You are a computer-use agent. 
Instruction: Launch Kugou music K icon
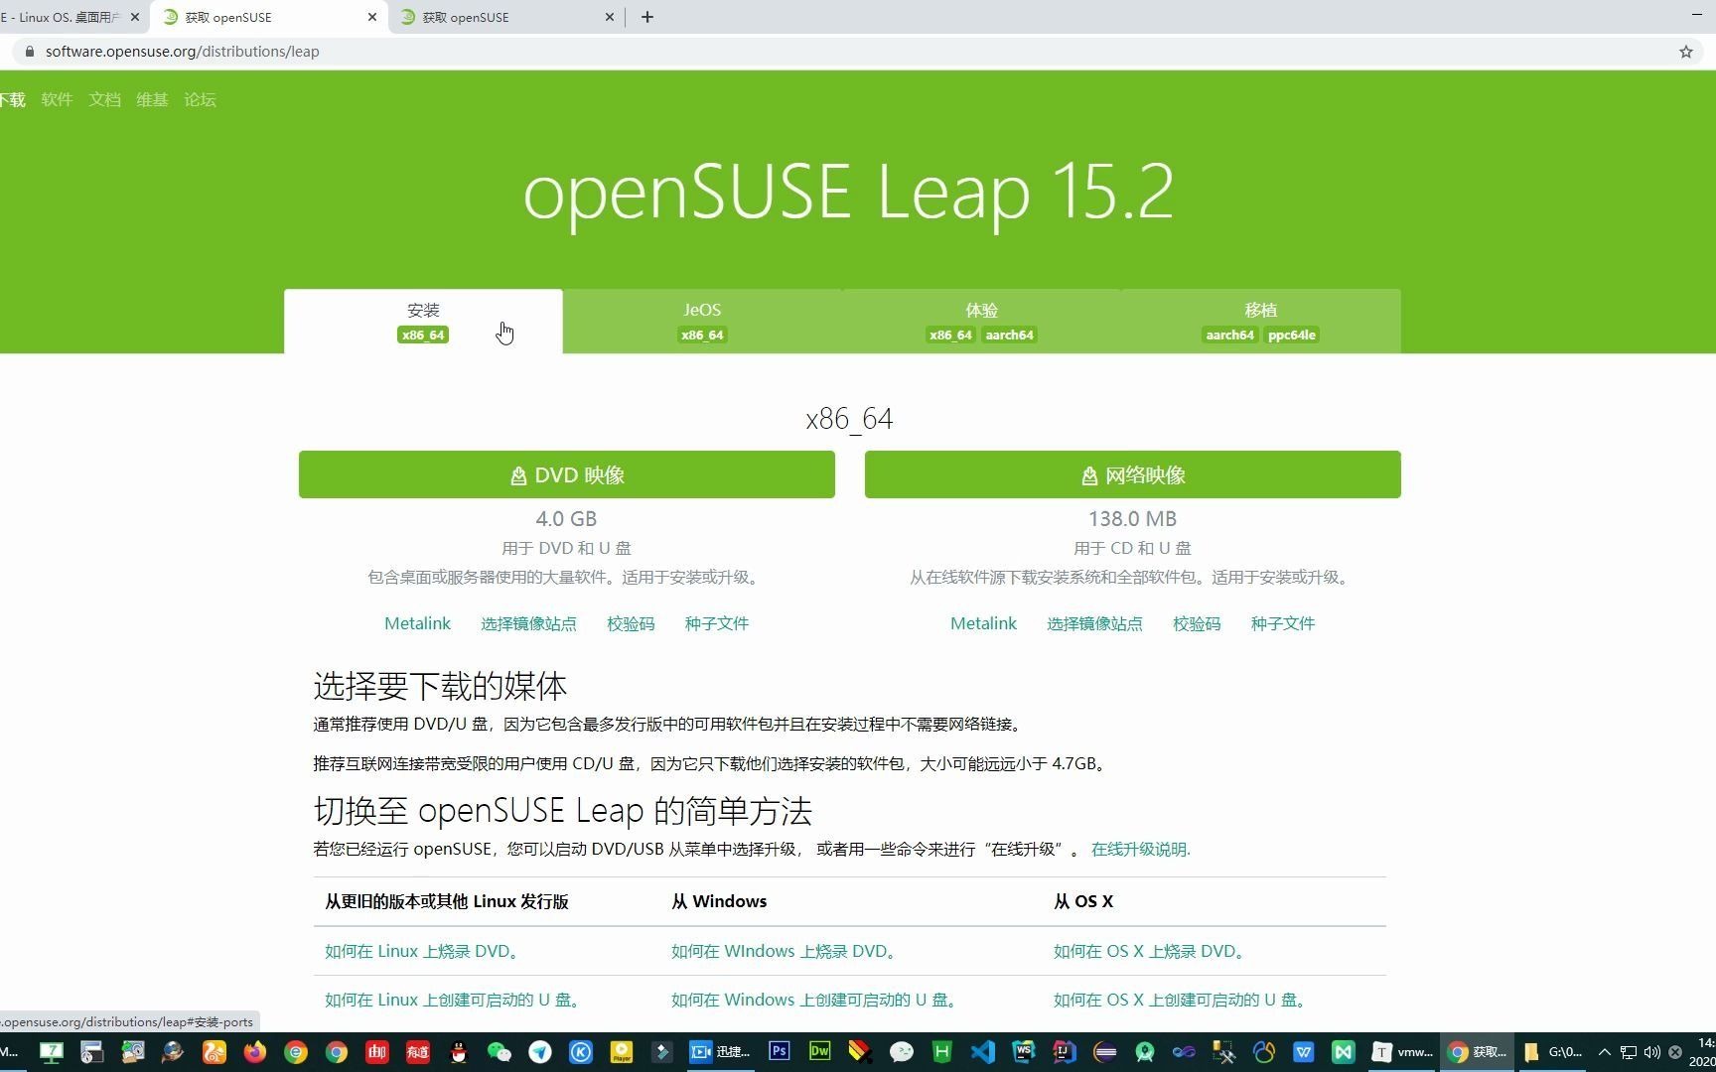point(581,1052)
